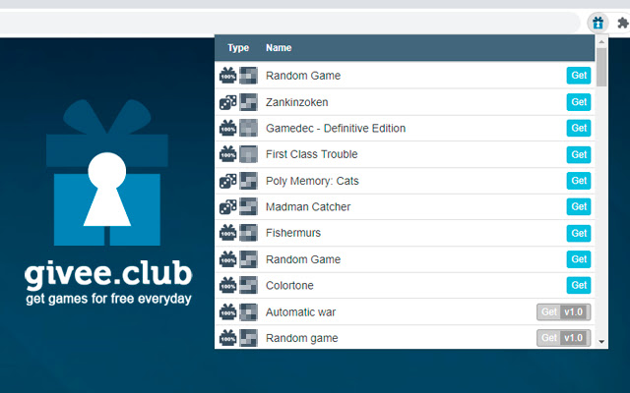Screen dimensions: 630x393
Task: Open the thumbnail for Zankinzoken
Action: point(248,102)
